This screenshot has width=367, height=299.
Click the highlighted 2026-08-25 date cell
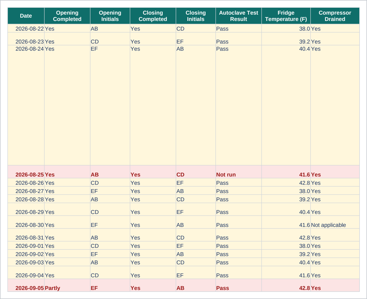tap(26, 172)
